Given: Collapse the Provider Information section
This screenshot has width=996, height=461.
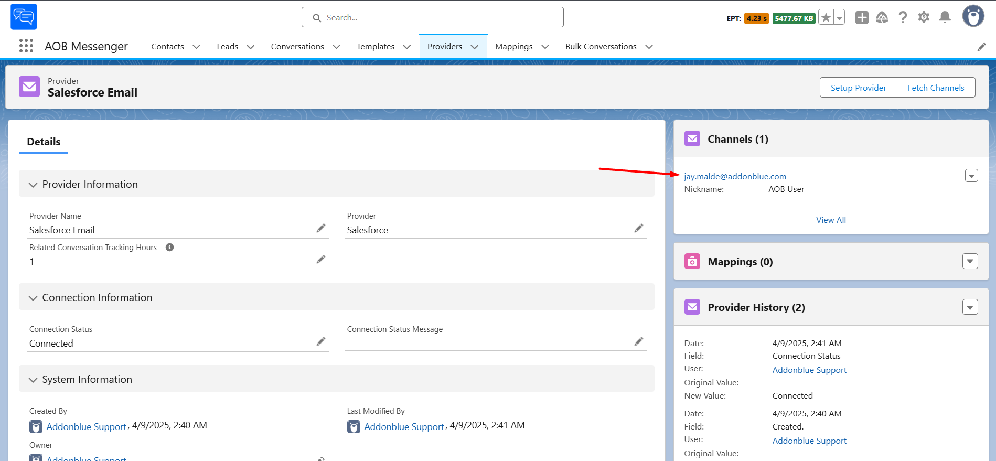Looking at the screenshot, I should [33, 185].
